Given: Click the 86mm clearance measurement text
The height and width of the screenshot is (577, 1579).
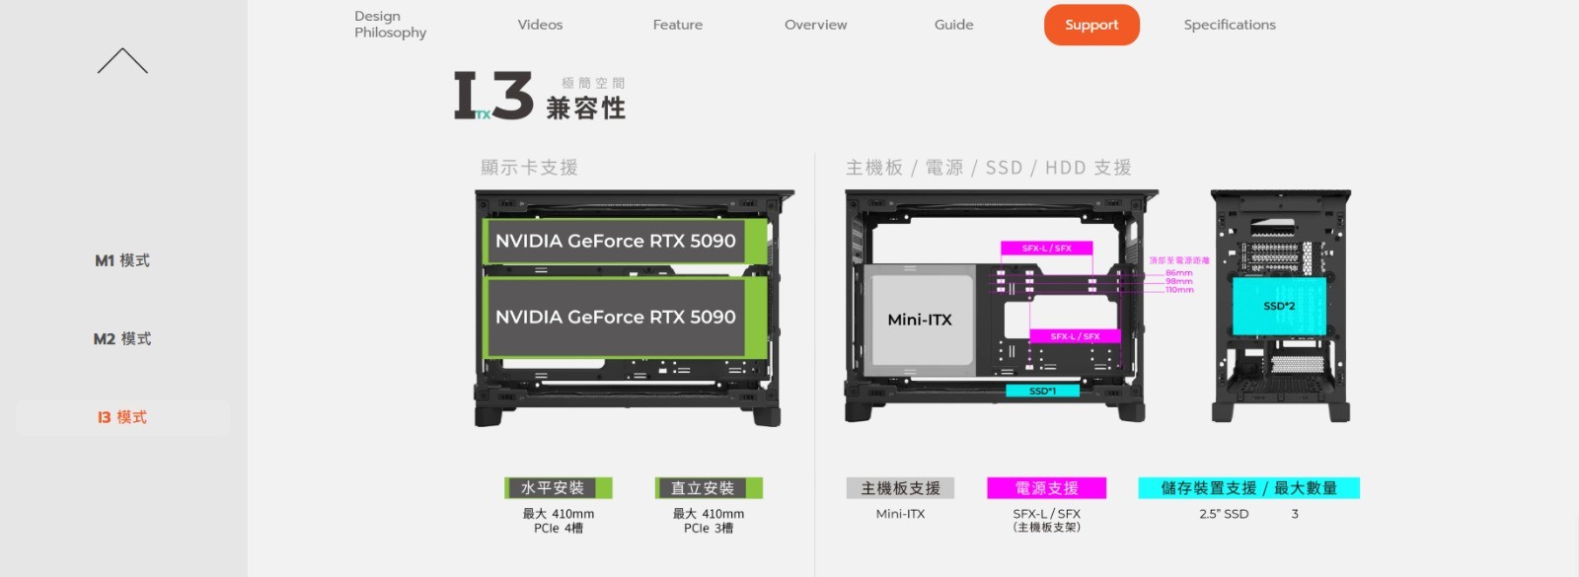Looking at the screenshot, I should 1179,273.
